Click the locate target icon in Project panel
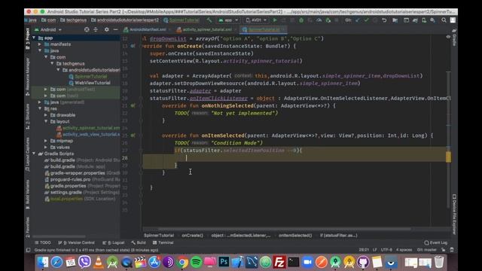The image size is (482, 271). (87, 30)
